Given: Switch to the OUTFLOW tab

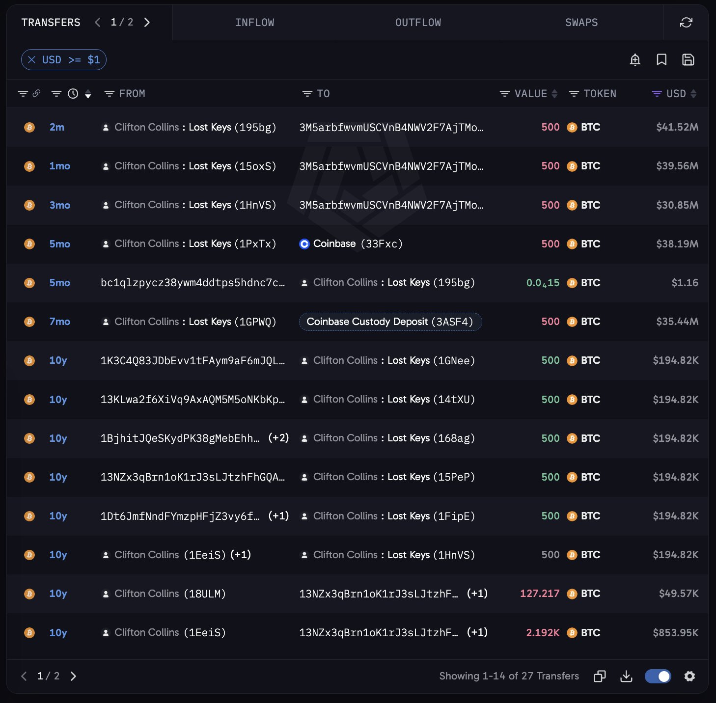Looking at the screenshot, I should pyautogui.click(x=418, y=23).
